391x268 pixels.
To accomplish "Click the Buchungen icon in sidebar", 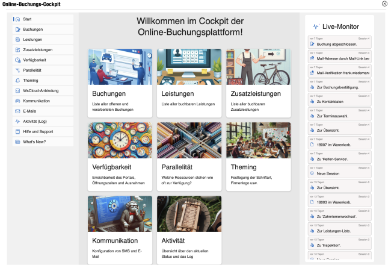I will pos(17,29).
